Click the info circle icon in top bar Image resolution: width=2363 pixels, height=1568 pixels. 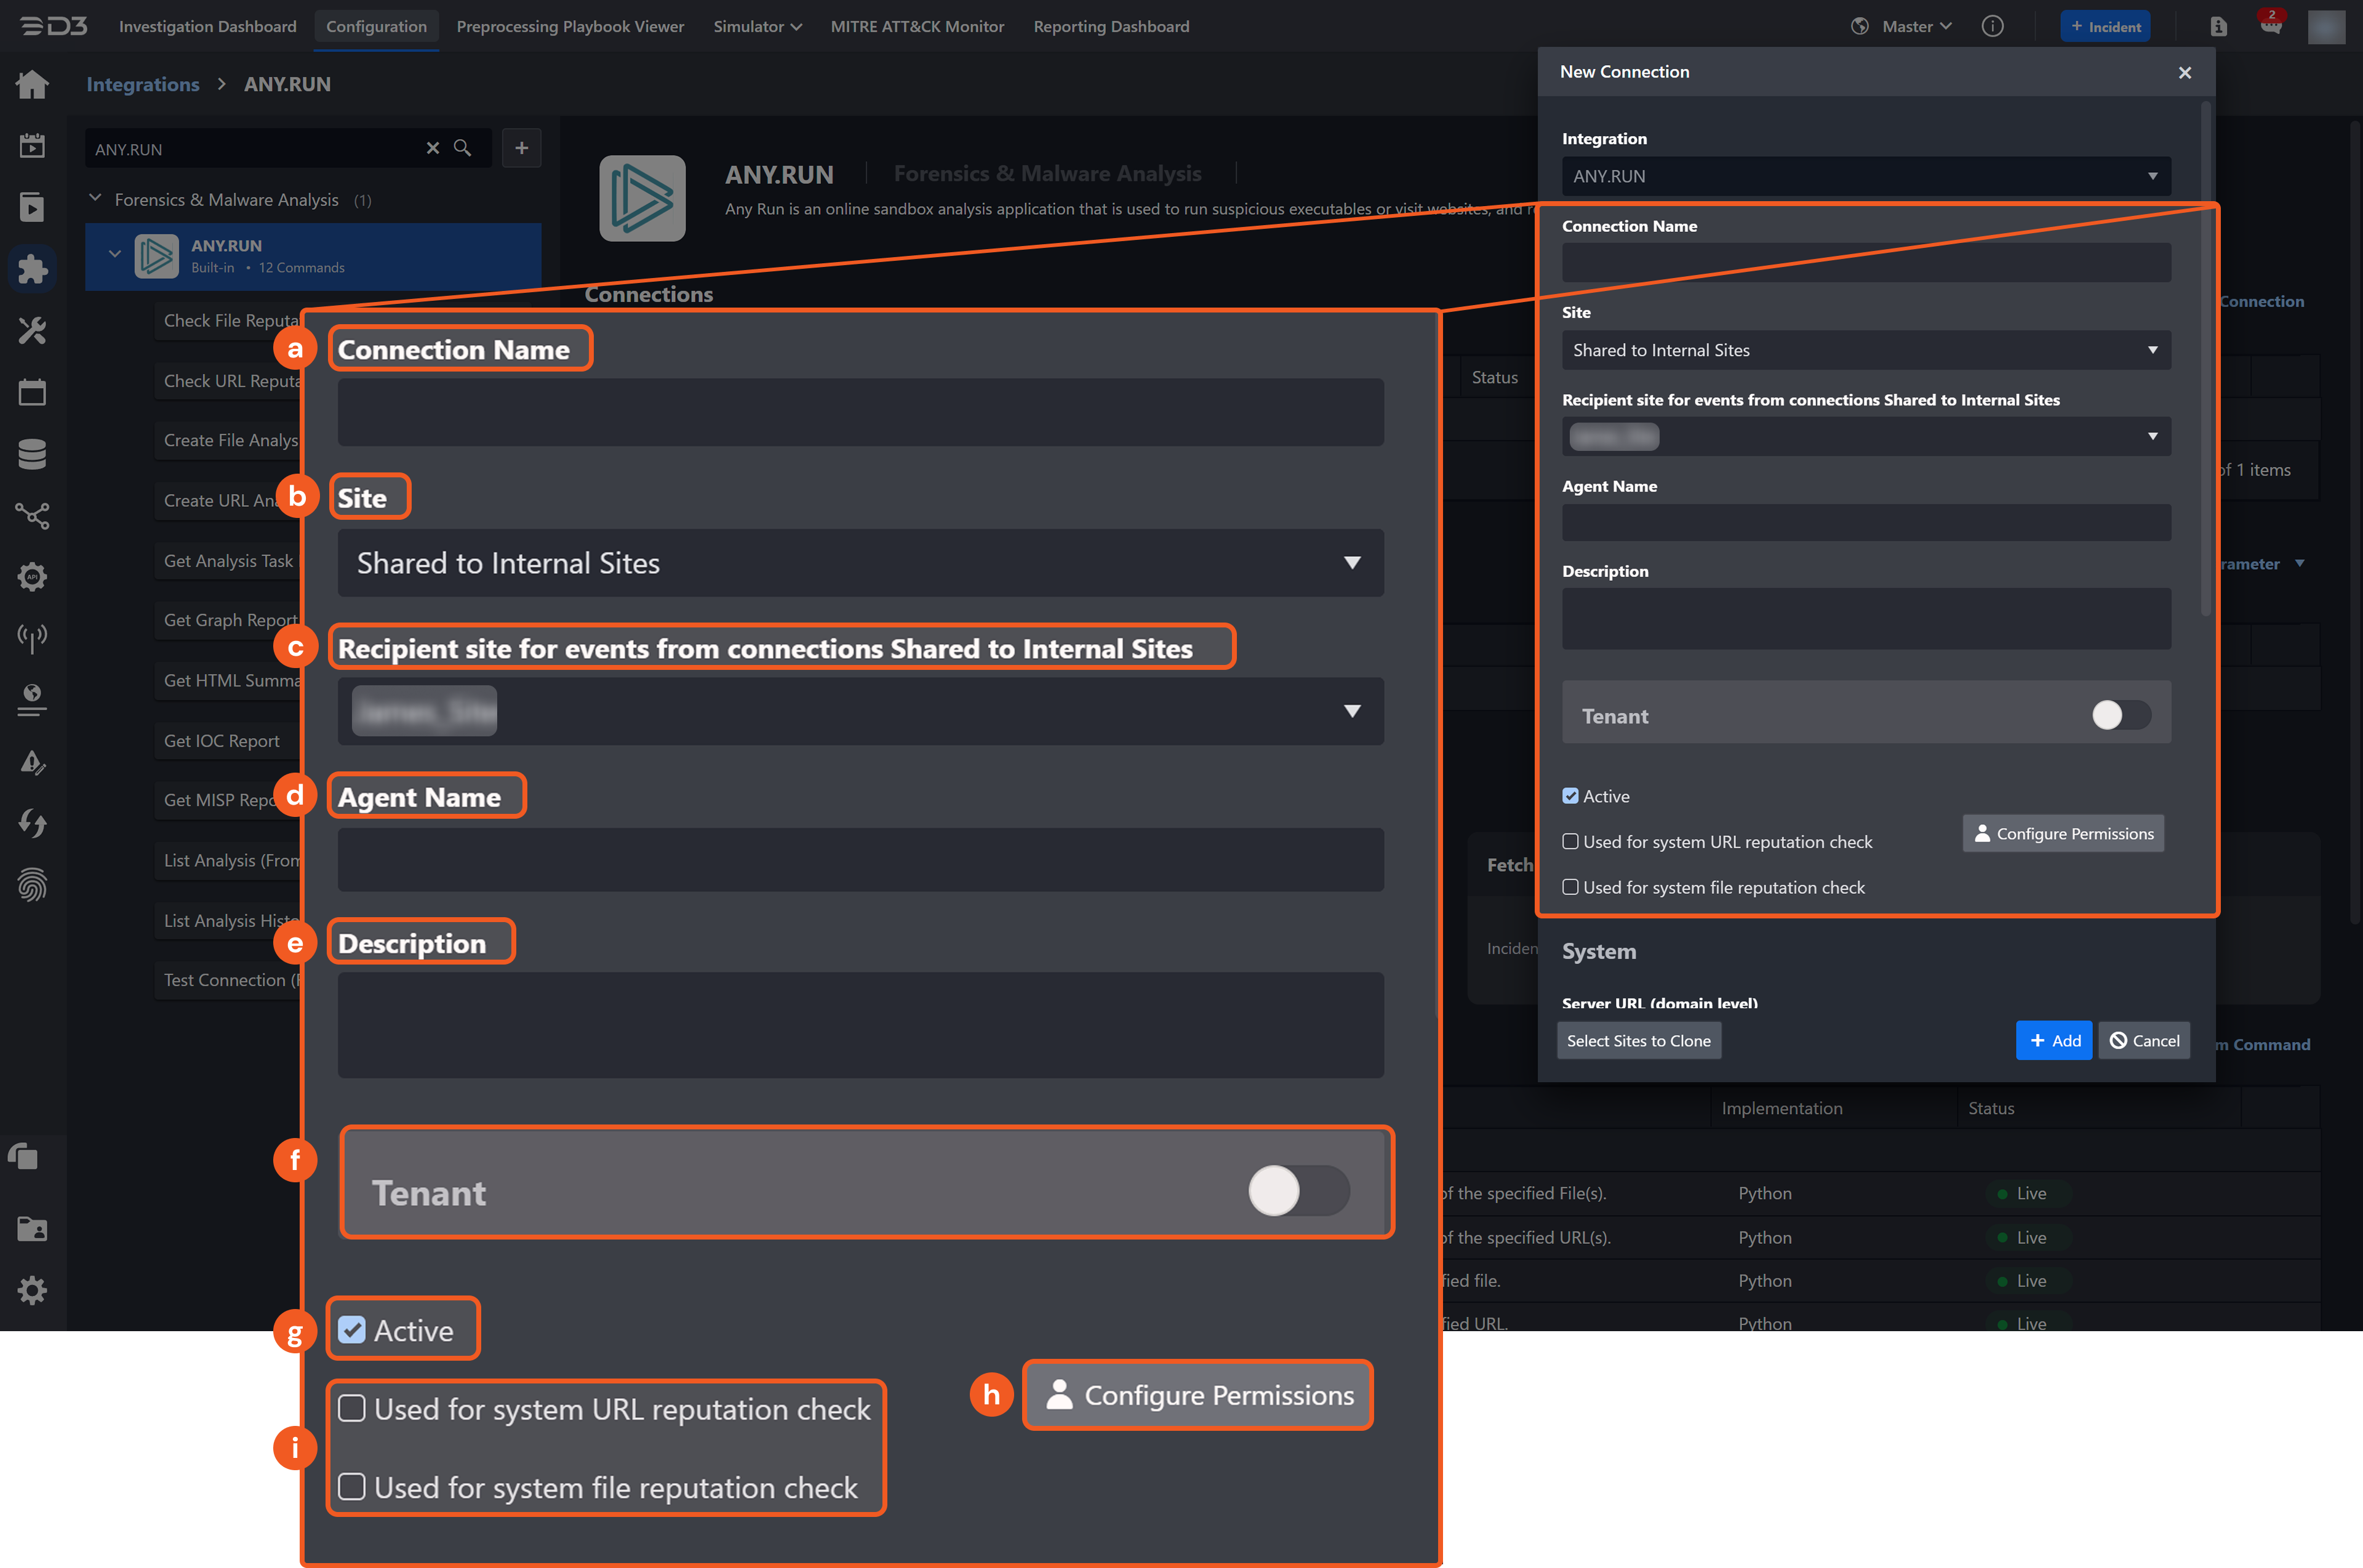pos(1992,26)
